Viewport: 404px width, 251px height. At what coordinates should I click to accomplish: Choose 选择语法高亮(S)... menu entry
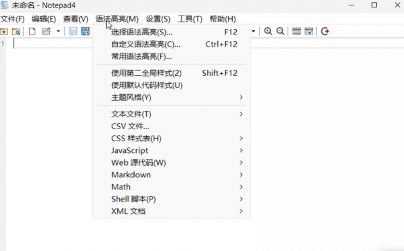coord(171,32)
